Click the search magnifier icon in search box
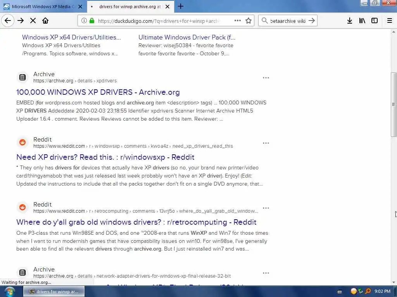The width and height of the screenshot is (397, 297). (264, 21)
